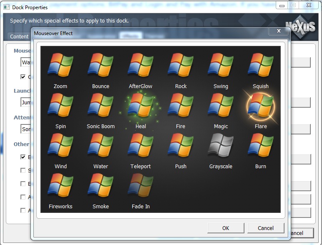The width and height of the screenshot is (322, 245).
Task: Choose the Water effect icon
Action: pos(101,145)
